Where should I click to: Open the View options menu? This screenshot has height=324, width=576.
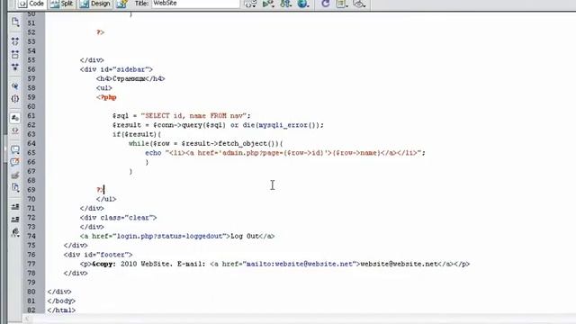point(342,4)
